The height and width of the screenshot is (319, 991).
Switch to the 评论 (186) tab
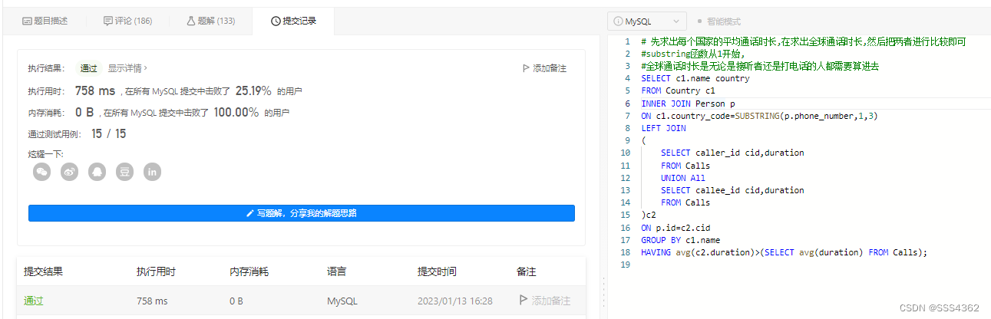pos(127,21)
